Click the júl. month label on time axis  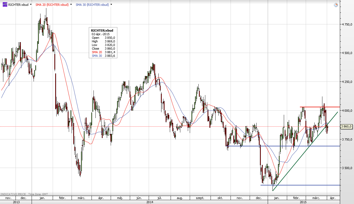[160, 198]
